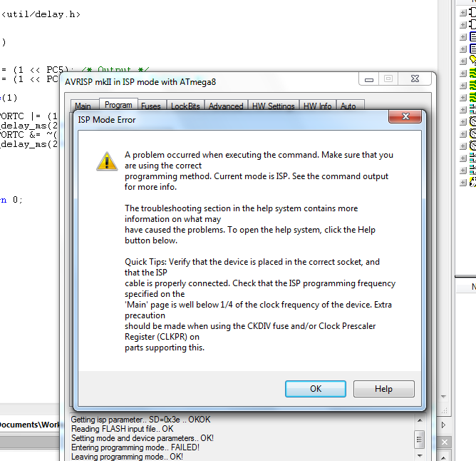Click OK to dismiss the error
This screenshot has width=476, height=461.
click(x=316, y=389)
